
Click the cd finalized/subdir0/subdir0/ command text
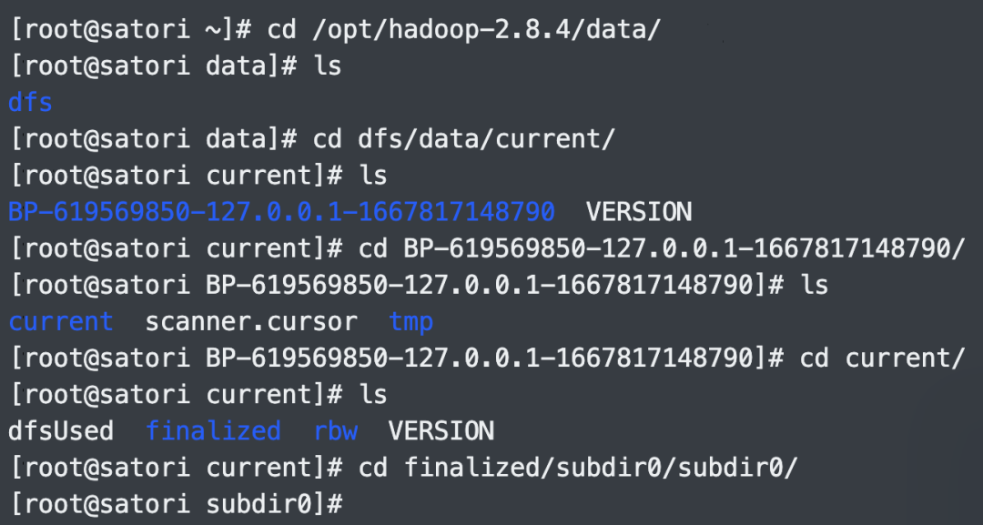[578, 468]
